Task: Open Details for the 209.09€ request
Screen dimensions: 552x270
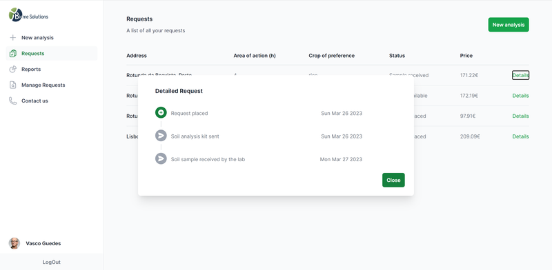Action: coord(520,136)
